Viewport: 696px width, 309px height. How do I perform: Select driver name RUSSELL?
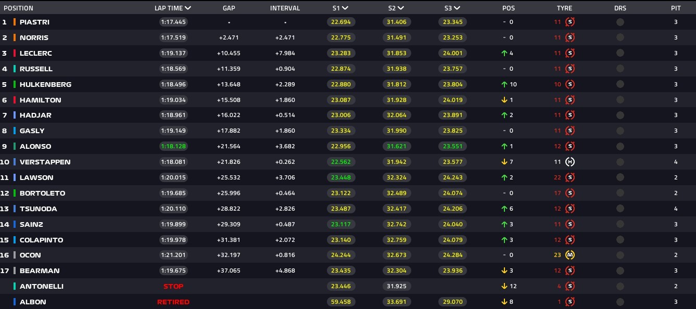[x=36, y=69]
